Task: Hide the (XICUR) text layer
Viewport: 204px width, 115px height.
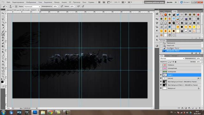Action: 161,78
